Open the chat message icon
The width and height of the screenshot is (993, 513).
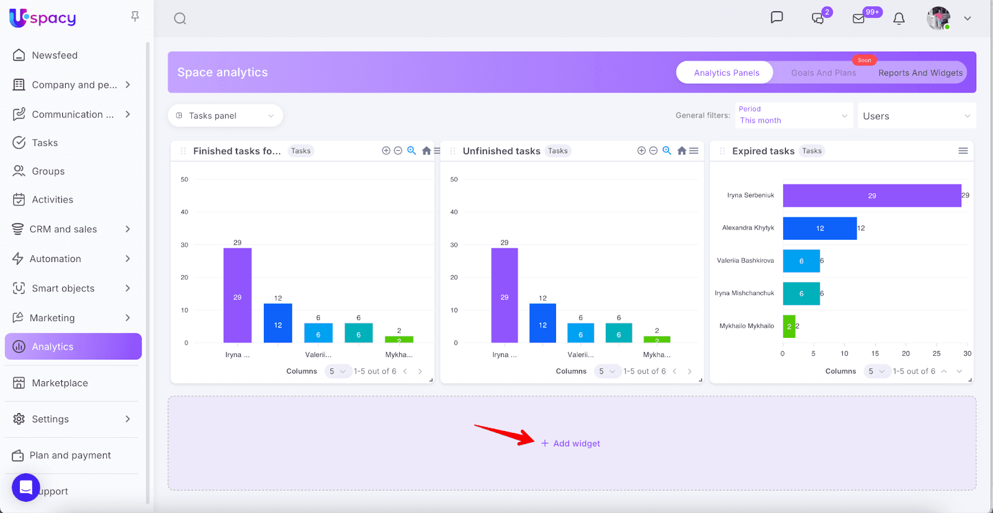tap(776, 17)
